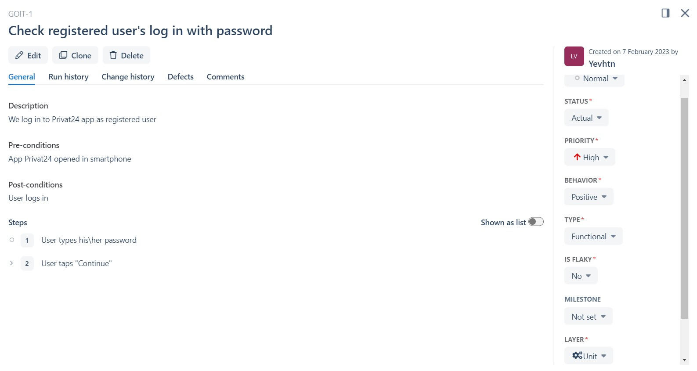
Task: Open the Behavior dropdown showing Positive
Action: 589,197
